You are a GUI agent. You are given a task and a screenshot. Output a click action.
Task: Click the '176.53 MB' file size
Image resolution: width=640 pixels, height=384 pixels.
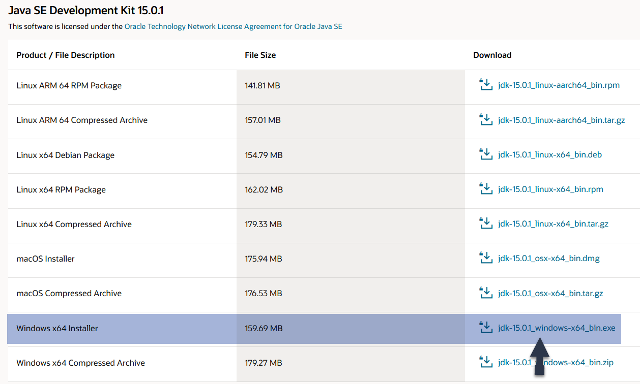(264, 294)
